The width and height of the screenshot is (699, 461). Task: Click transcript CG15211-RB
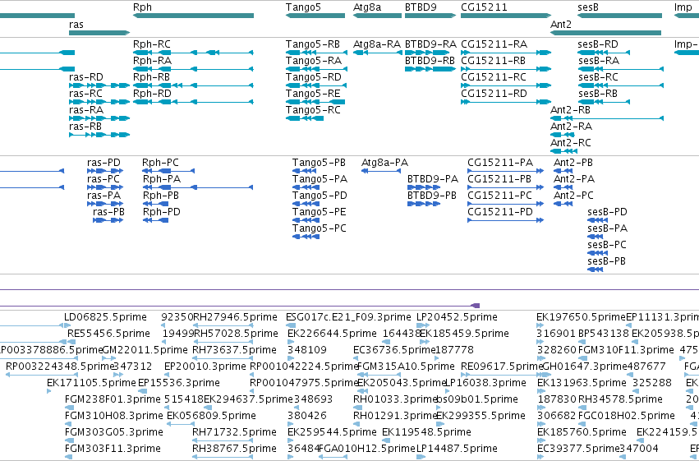tap(506, 69)
